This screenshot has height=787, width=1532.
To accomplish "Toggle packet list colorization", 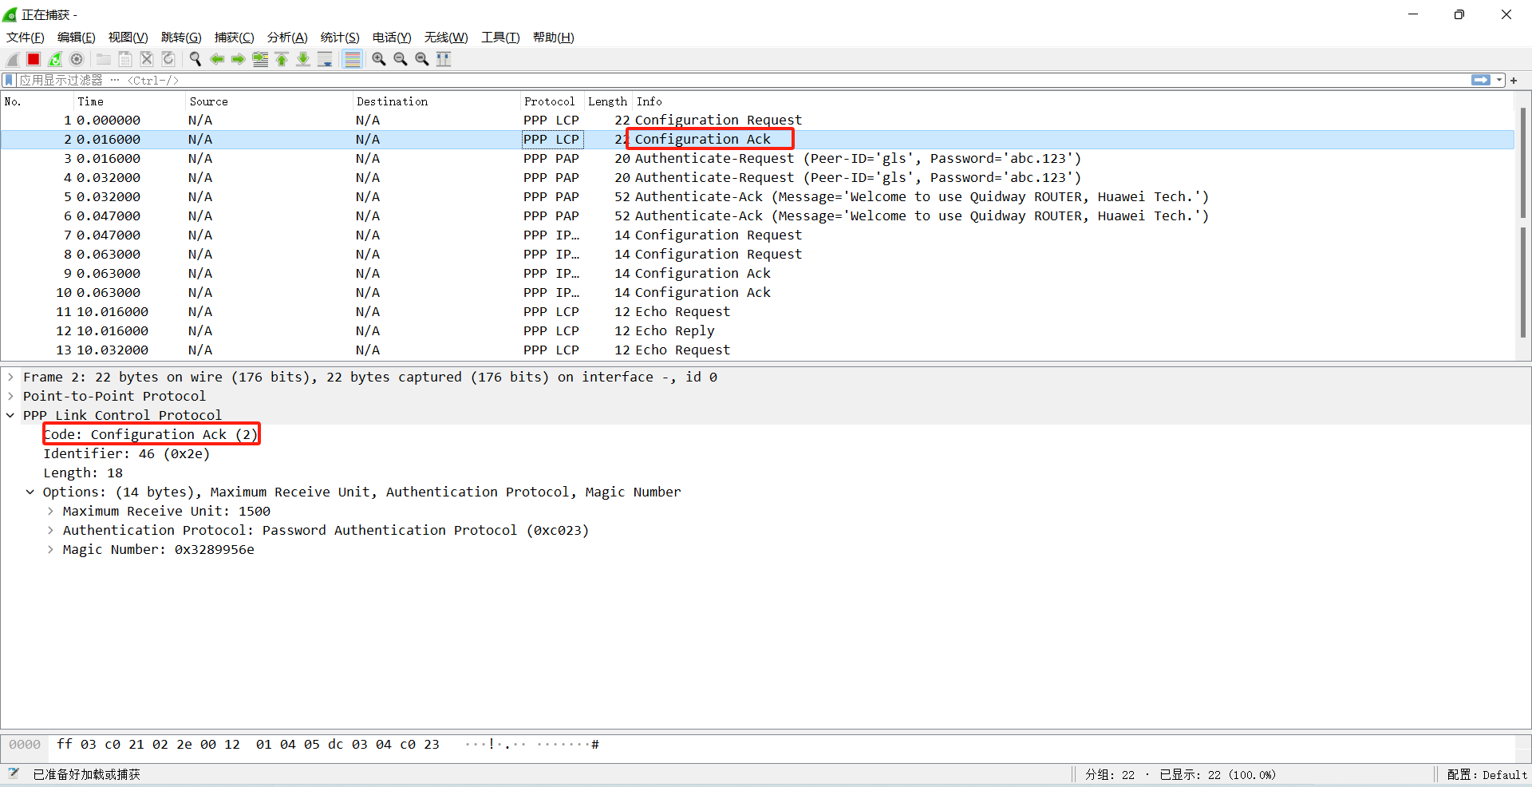I will (x=352, y=59).
